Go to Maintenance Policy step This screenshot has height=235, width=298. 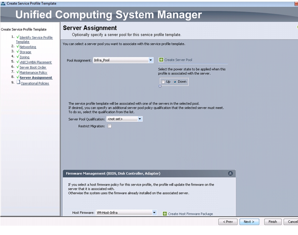click(33, 72)
